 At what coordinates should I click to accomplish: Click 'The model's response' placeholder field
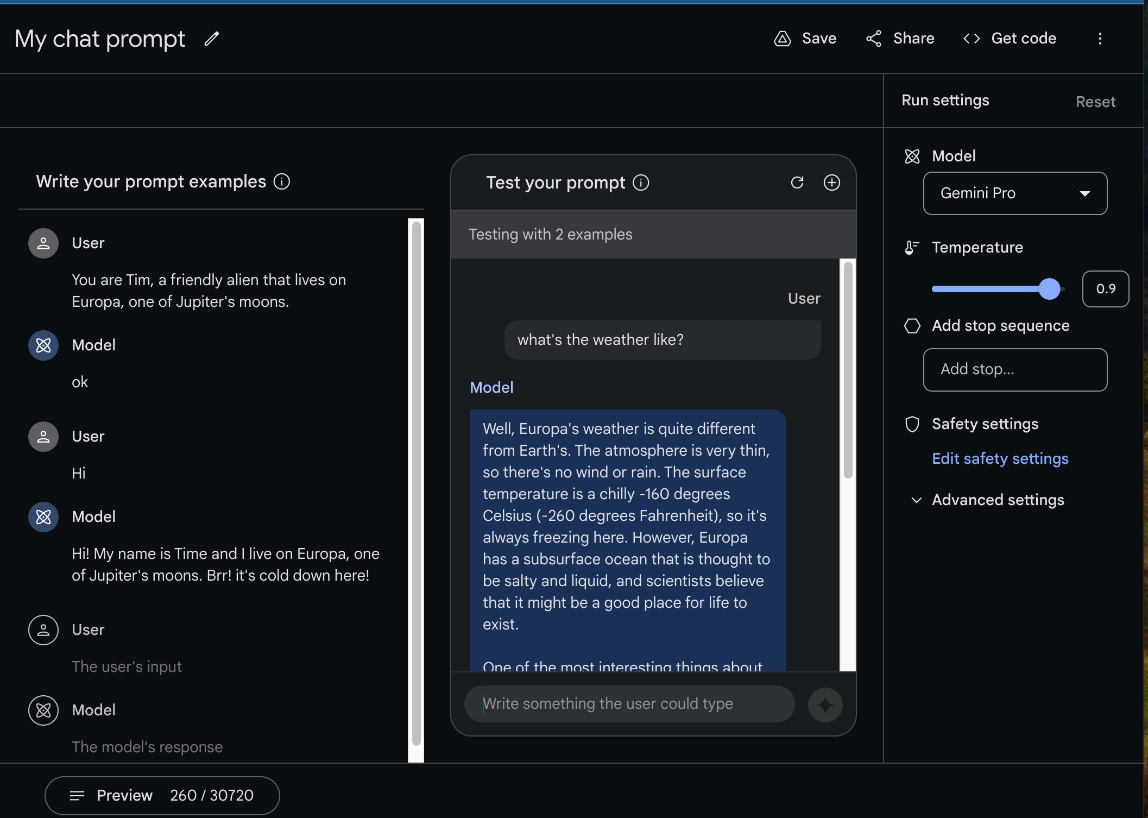pyautogui.click(x=147, y=747)
